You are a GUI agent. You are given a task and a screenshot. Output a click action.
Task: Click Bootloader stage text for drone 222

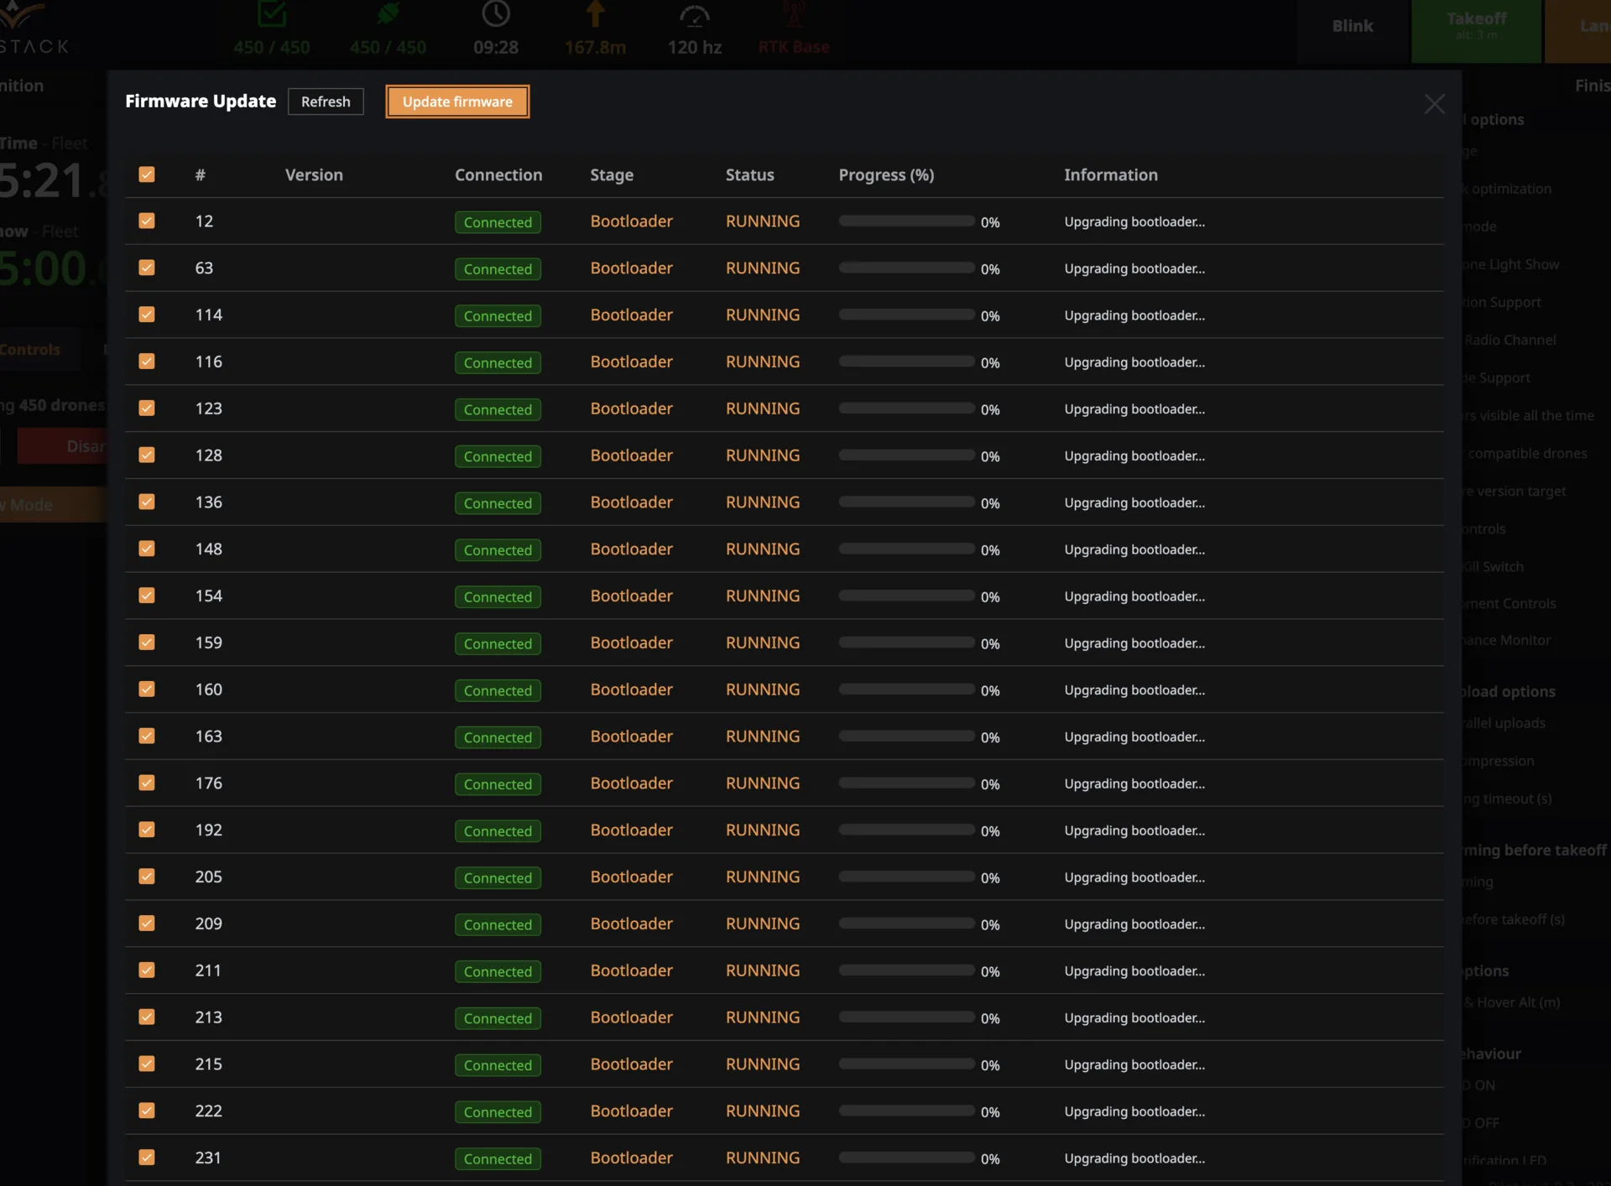[x=631, y=1111]
